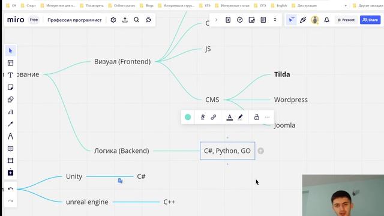Select the Sticky note tool
The image size is (384, 216).
click(x=10, y=88)
